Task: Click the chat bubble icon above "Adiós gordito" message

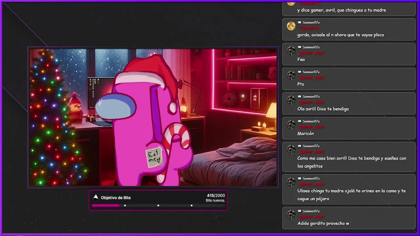Action: 300,211
